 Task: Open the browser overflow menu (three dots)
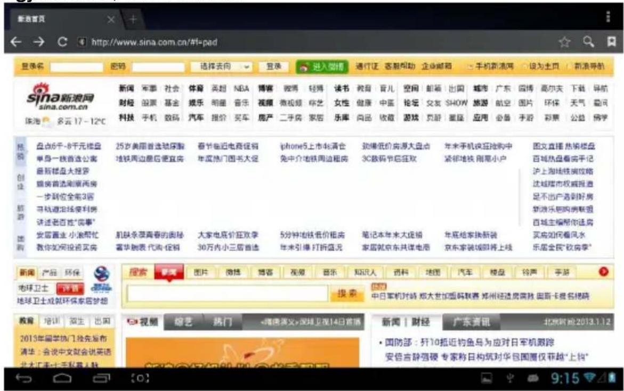(x=607, y=17)
